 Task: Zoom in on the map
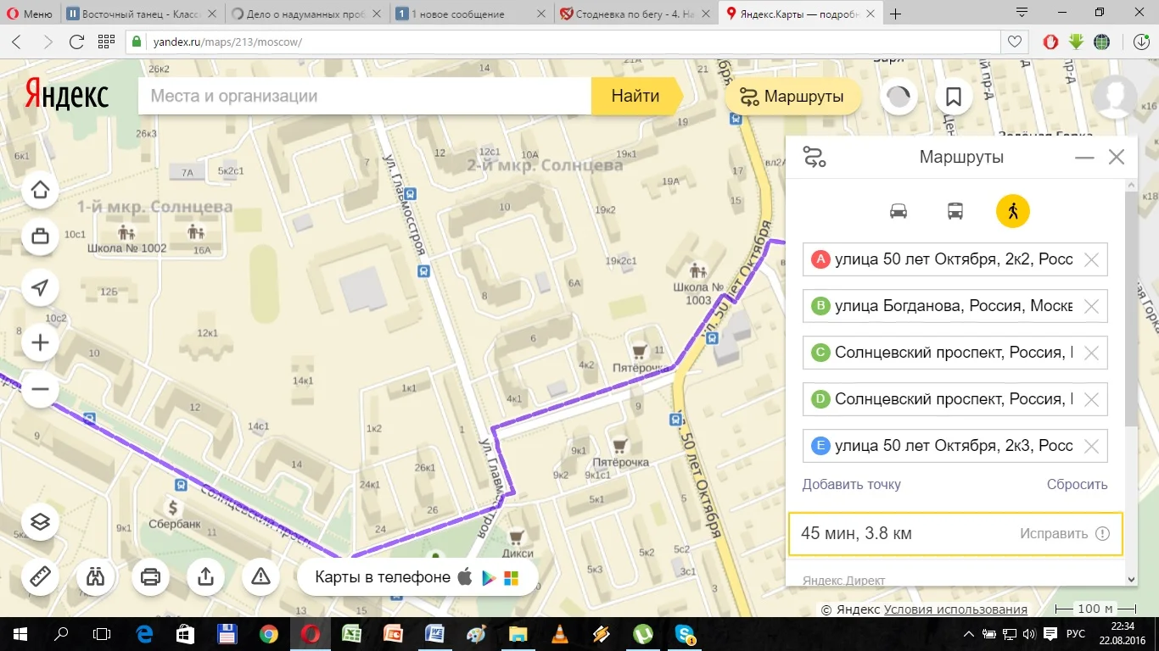click(40, 343)
